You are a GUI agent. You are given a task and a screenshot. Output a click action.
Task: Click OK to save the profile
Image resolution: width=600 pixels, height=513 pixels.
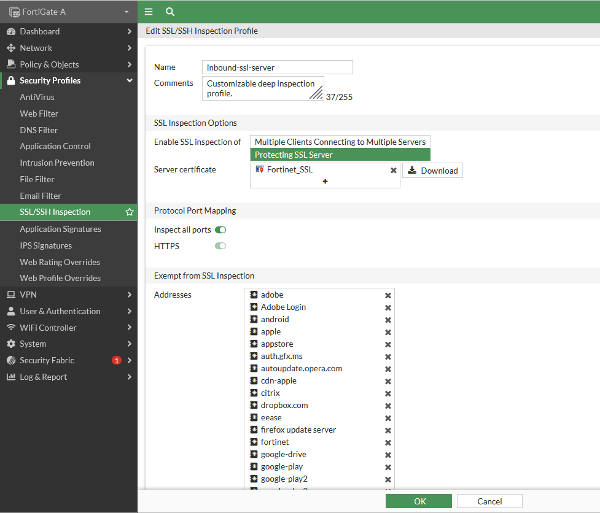[419, 501]
